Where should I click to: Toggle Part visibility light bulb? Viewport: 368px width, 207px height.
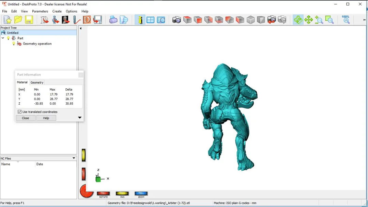click(x=9, y=38)
